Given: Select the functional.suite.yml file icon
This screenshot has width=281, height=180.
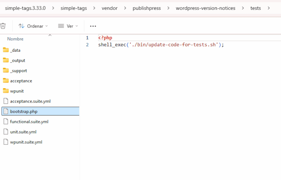Looking at the screenshot, I should pyautogui.click(x=6, y=121).
